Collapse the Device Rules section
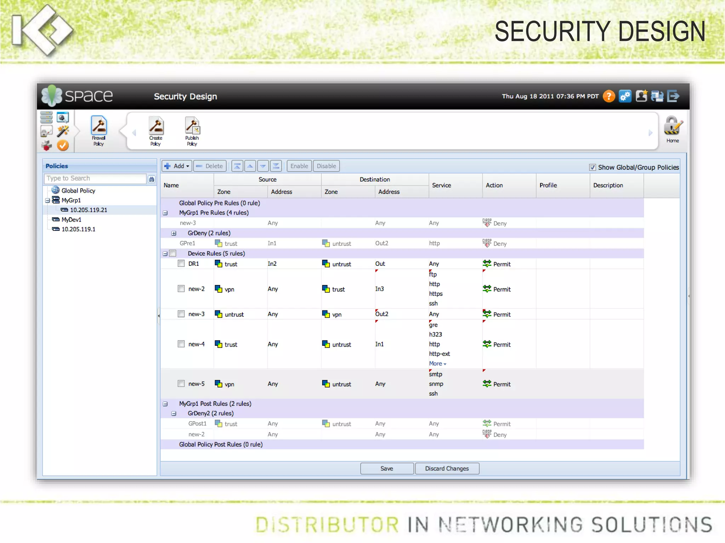 (165, 253)
